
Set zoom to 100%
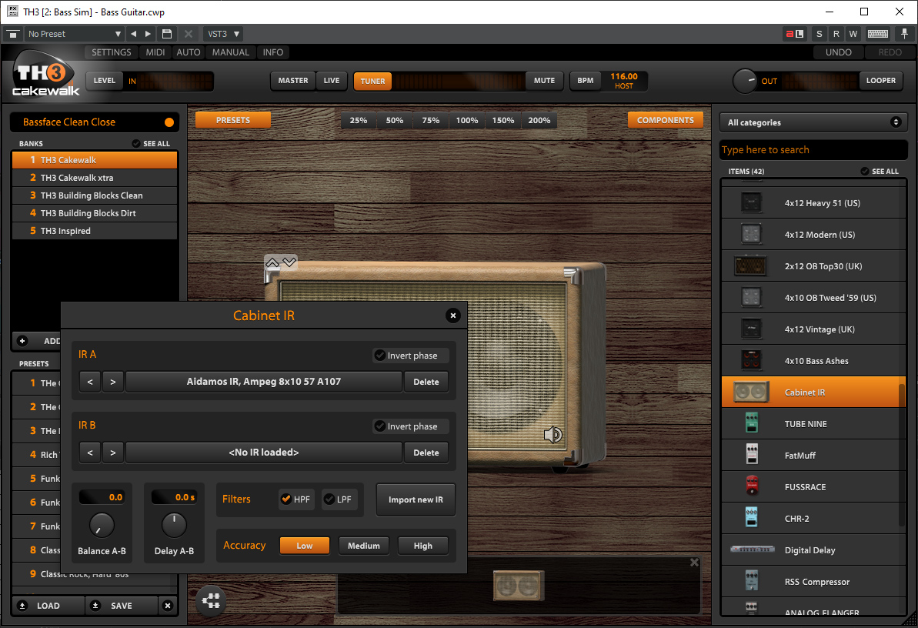[467, 121]
